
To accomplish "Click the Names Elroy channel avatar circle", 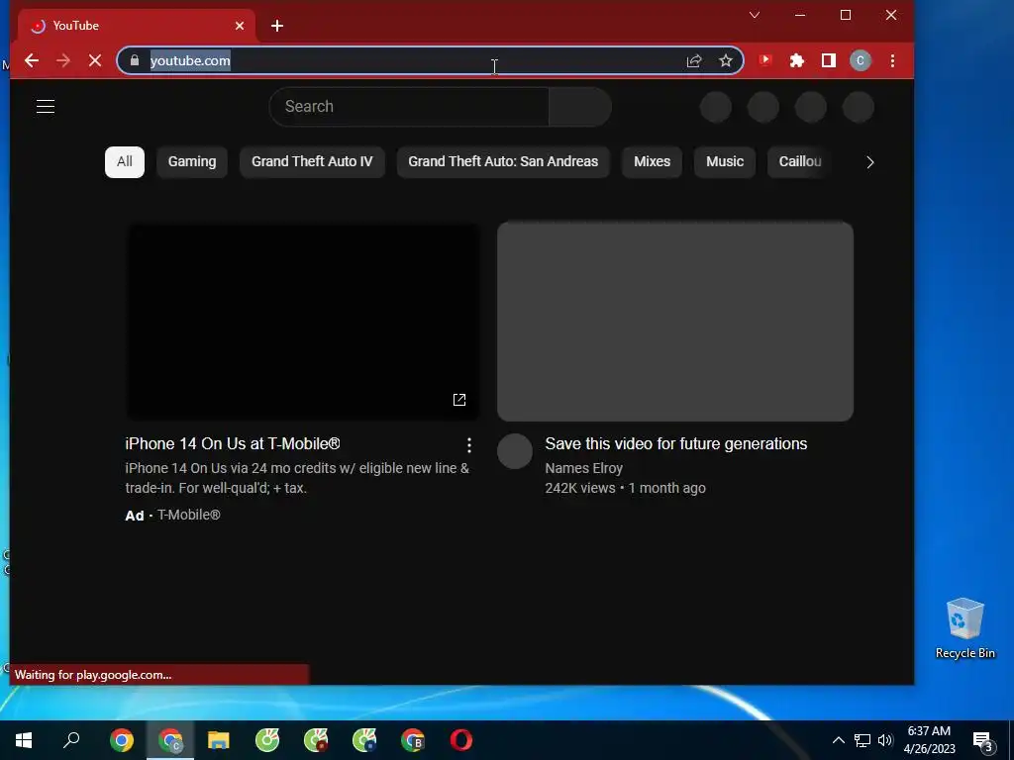I will [x=515, y=451].
